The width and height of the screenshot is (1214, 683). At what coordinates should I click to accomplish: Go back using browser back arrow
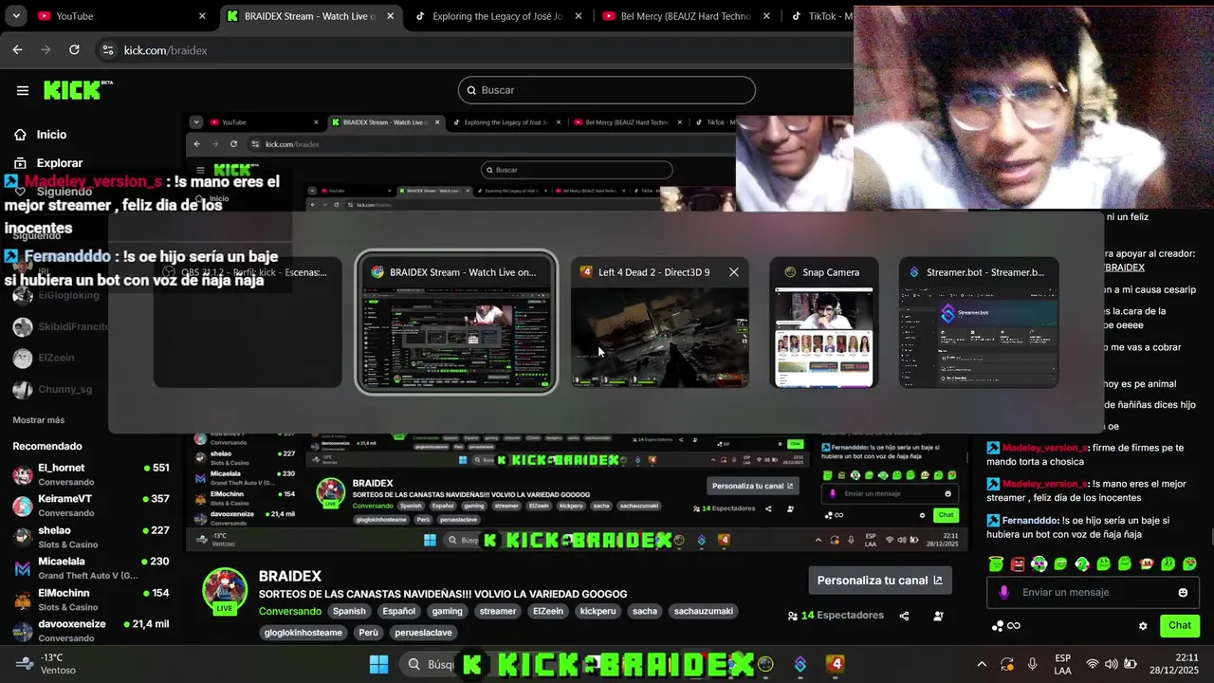(x=17, y=50)
